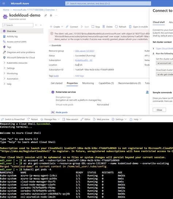Click the Web preview icon in Cloud Shell
173x199 pixels.
coord(94,119)
